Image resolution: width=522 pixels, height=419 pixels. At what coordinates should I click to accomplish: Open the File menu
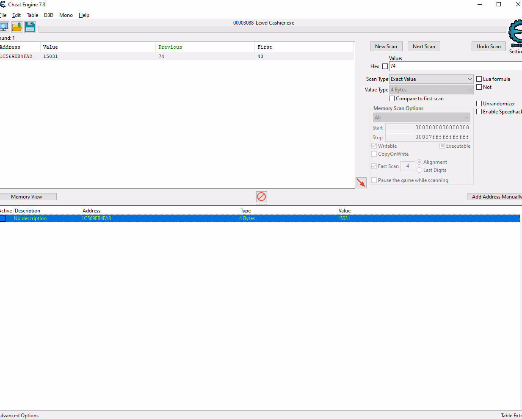point(3,15)
